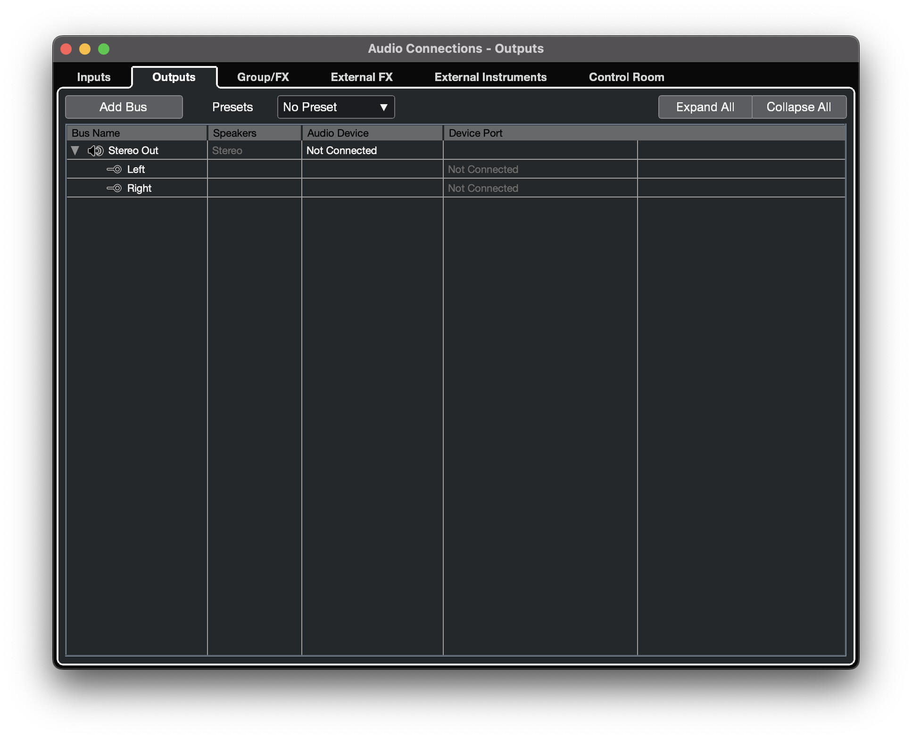Viewport: 912px width, 739px height.
Task: Open the No Preset dropdown
Action: pos(336,107)
